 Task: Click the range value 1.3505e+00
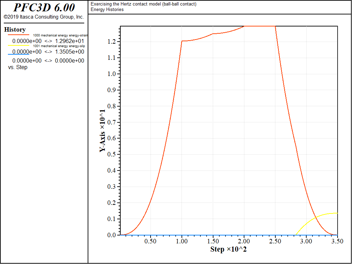tap(69, 52)
